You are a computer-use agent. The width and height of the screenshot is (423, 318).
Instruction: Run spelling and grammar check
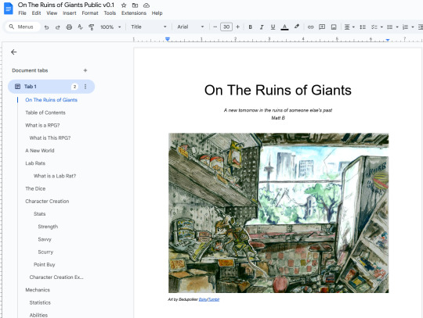80,27
